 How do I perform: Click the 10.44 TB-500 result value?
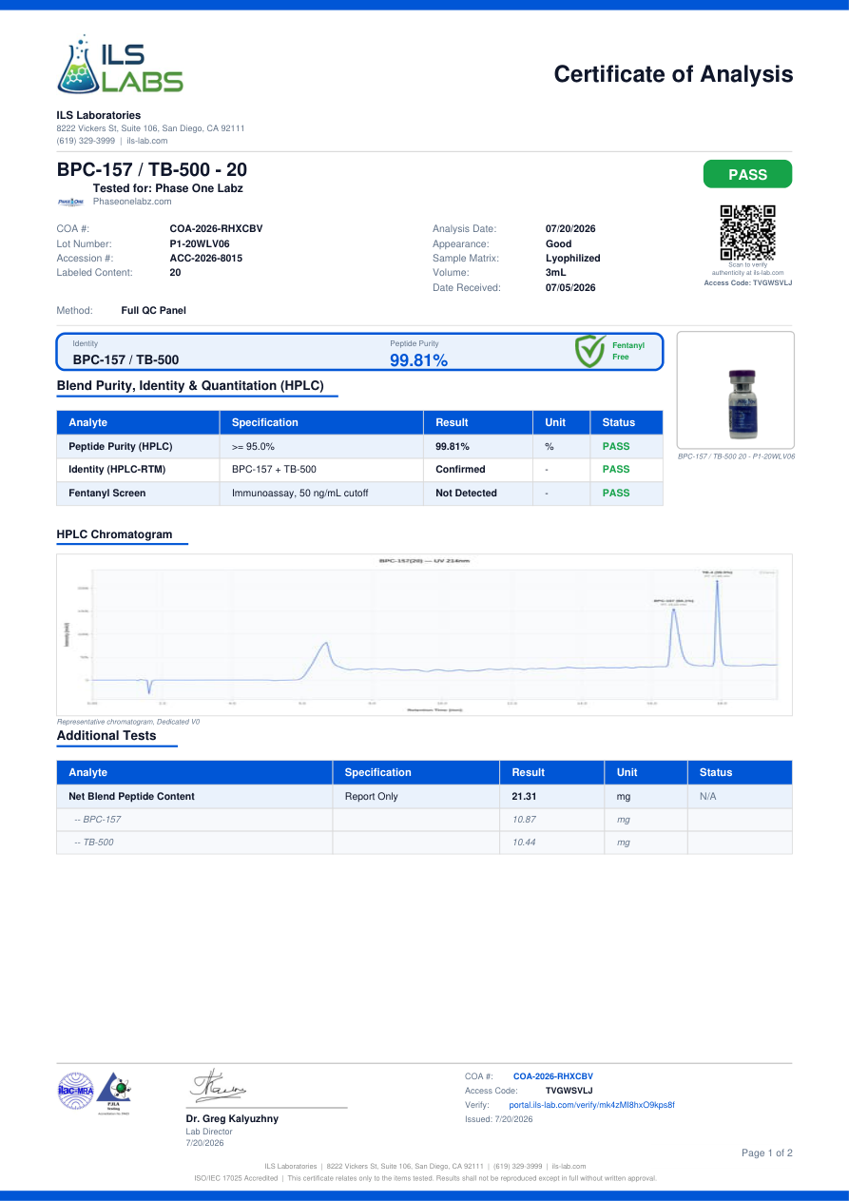point(525,843)
